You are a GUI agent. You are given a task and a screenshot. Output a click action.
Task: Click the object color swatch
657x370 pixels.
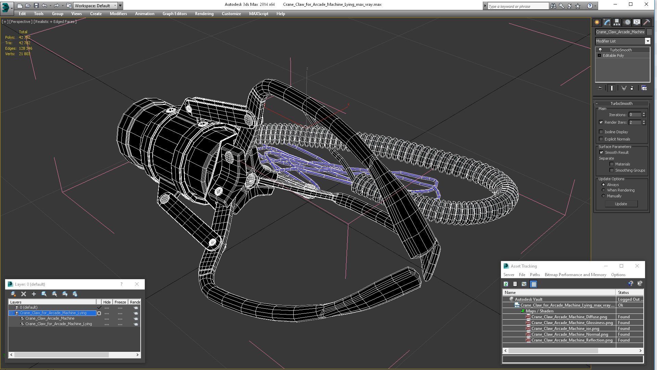coord(649,32)
